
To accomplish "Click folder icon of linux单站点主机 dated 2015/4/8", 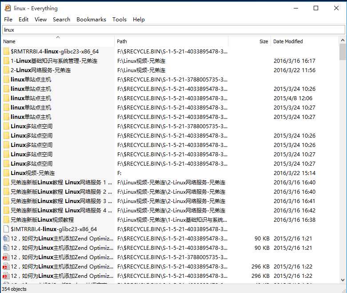I will tap(6, 98).
